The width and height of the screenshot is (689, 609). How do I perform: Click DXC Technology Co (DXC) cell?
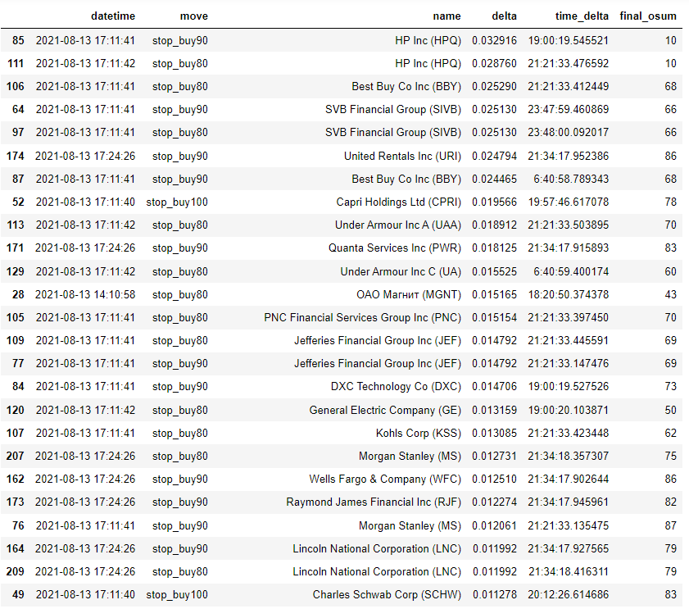(396, 387)
